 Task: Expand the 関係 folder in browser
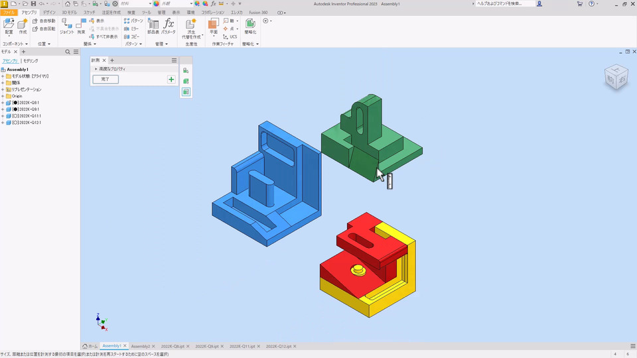pos(3,83)
